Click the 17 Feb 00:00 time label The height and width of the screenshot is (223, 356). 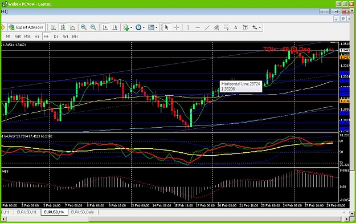[x=205, y=205]
